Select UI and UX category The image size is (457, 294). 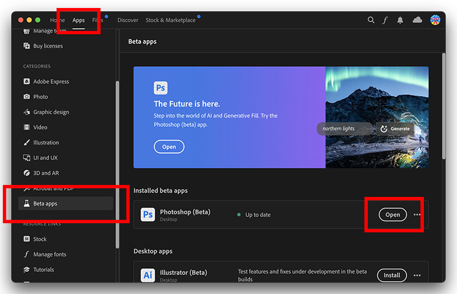(x=46, y=158)
